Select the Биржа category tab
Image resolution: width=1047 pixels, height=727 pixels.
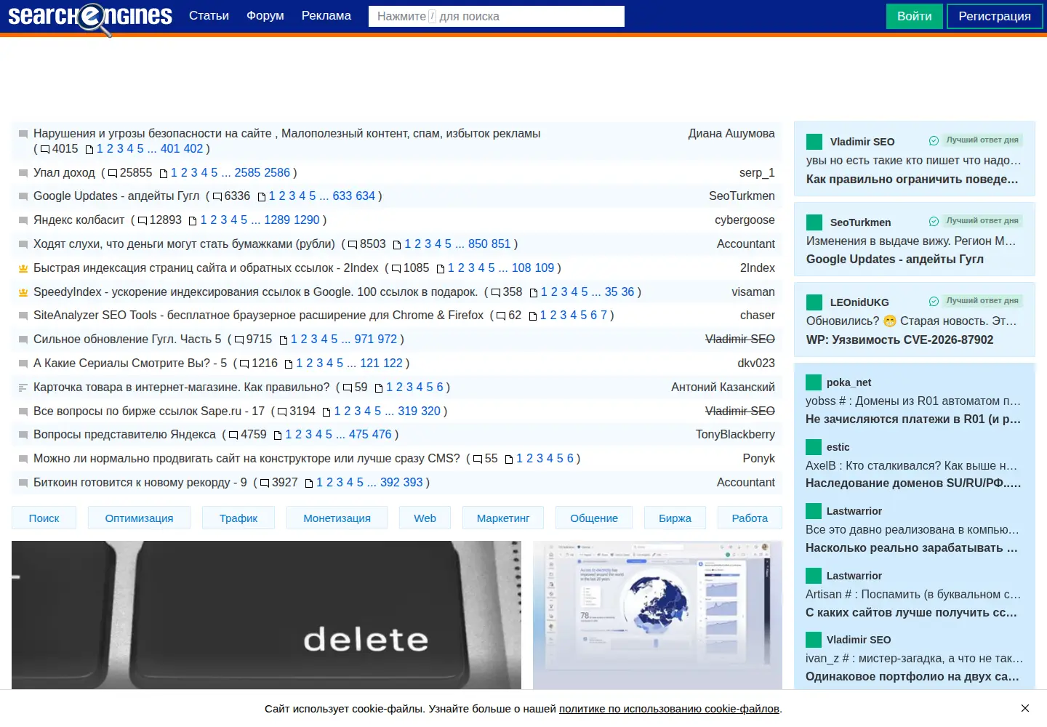[675, 518]
